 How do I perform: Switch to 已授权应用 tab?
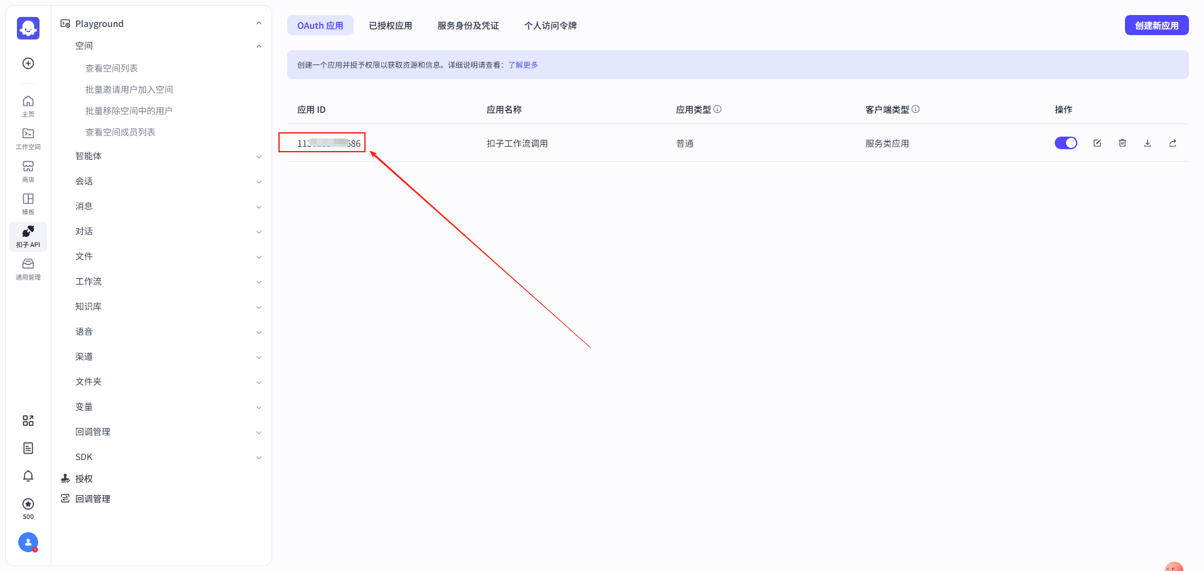tap(391, 25)
